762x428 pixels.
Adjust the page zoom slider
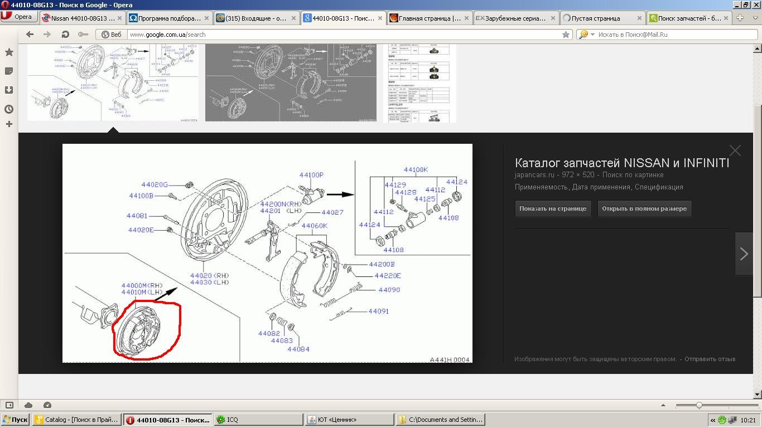[x=699, y=405]
